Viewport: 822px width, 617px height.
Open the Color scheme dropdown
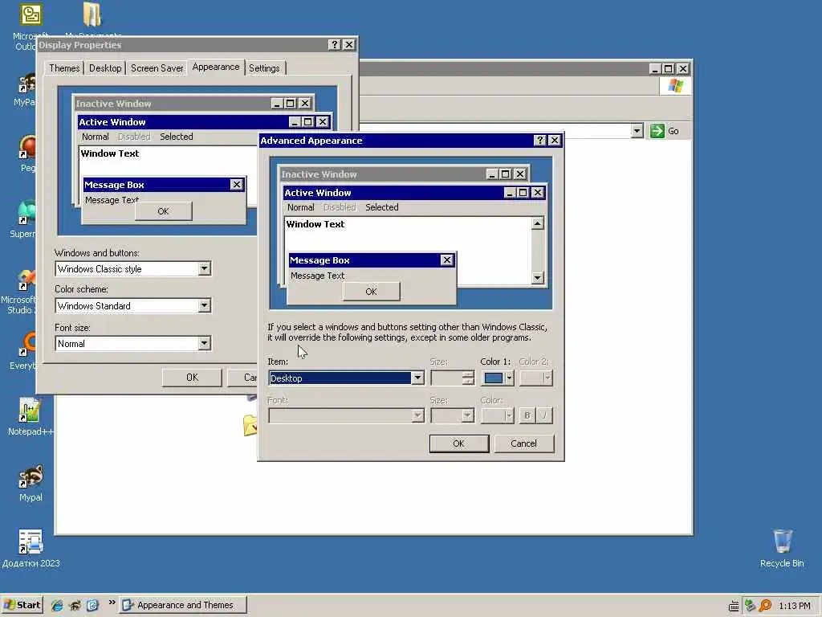pos(205,306)
